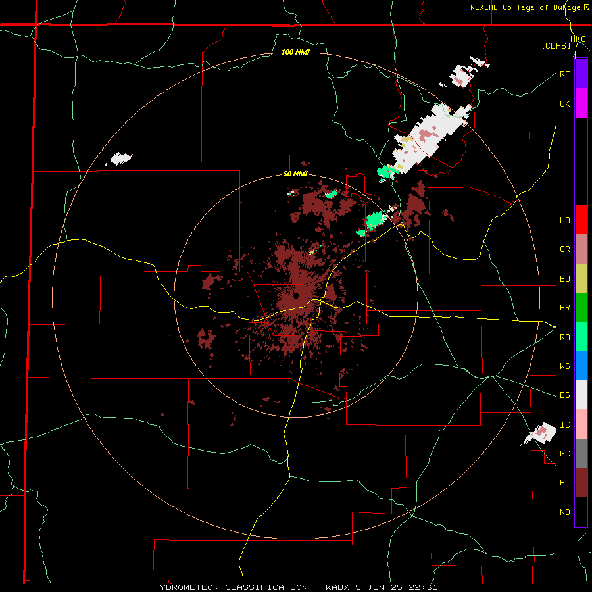Image resolution: width=592 pixels, height=592 pixels.
Task: Click the GR legend label
Action: coord(565,249)
